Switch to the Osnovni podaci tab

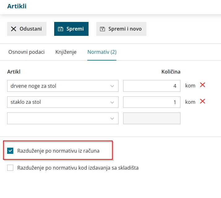[x=27, y=52]
